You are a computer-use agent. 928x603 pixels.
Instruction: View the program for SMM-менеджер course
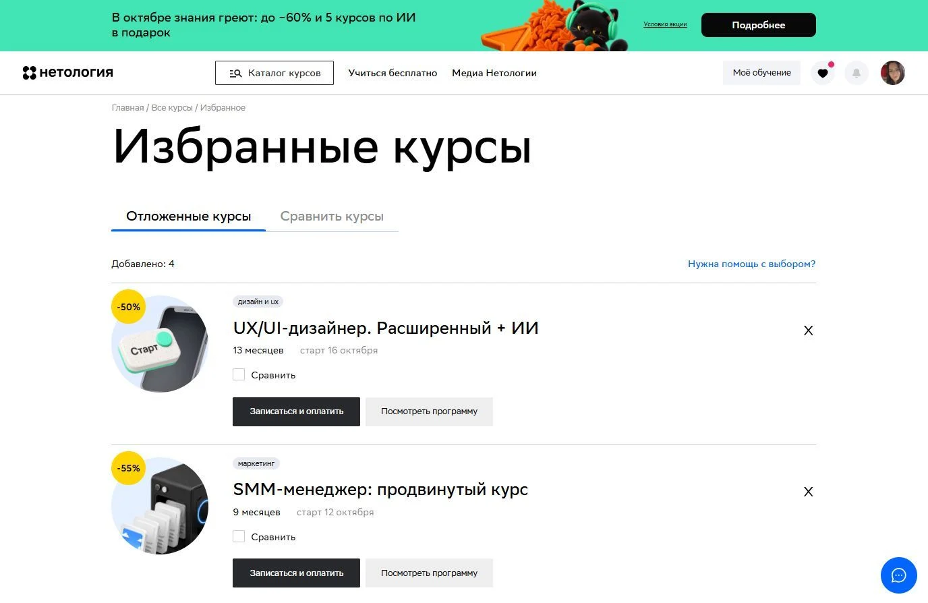coord(429,573)
